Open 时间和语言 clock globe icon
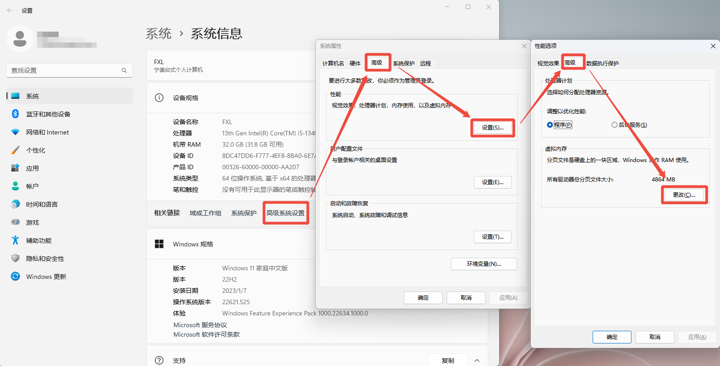 (x=15, y=204)
